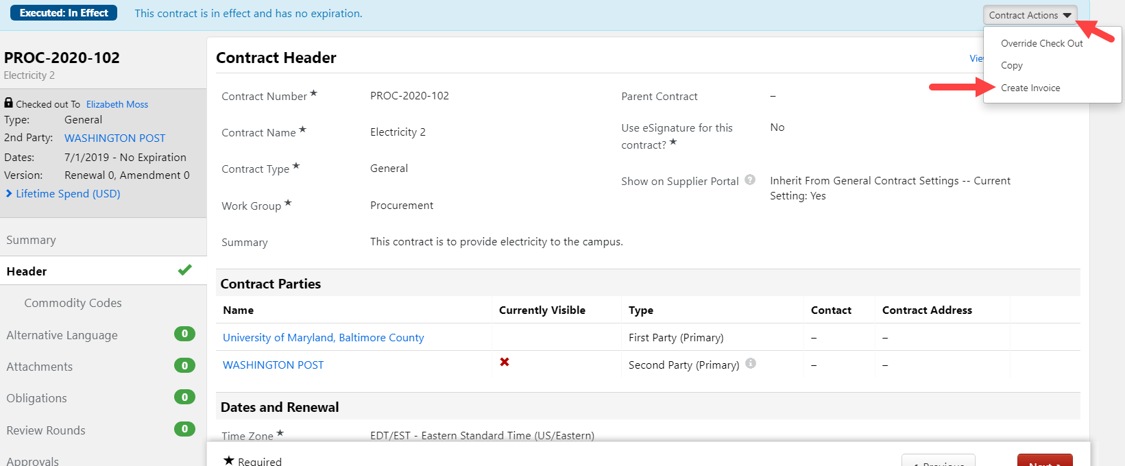The width and height of the screenshot is (1125, 466).
Task: Open Elizabeth Moss user link
Action: [117, 104]
